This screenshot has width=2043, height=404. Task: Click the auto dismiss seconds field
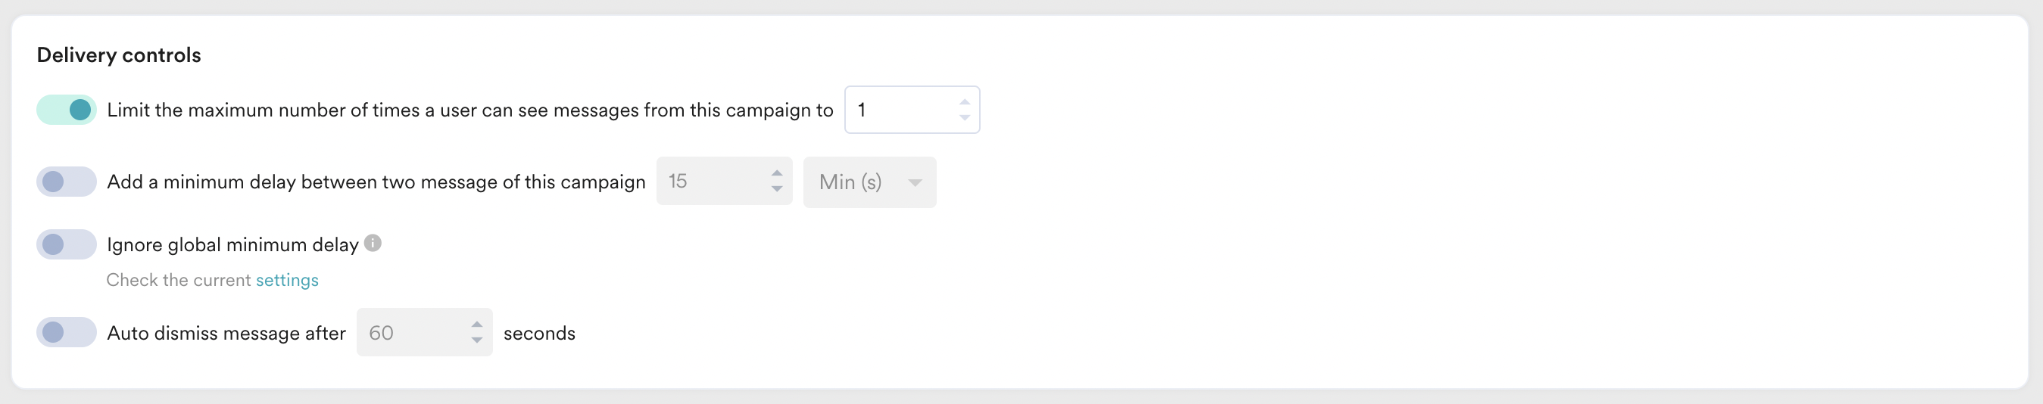tap(414, 333)
